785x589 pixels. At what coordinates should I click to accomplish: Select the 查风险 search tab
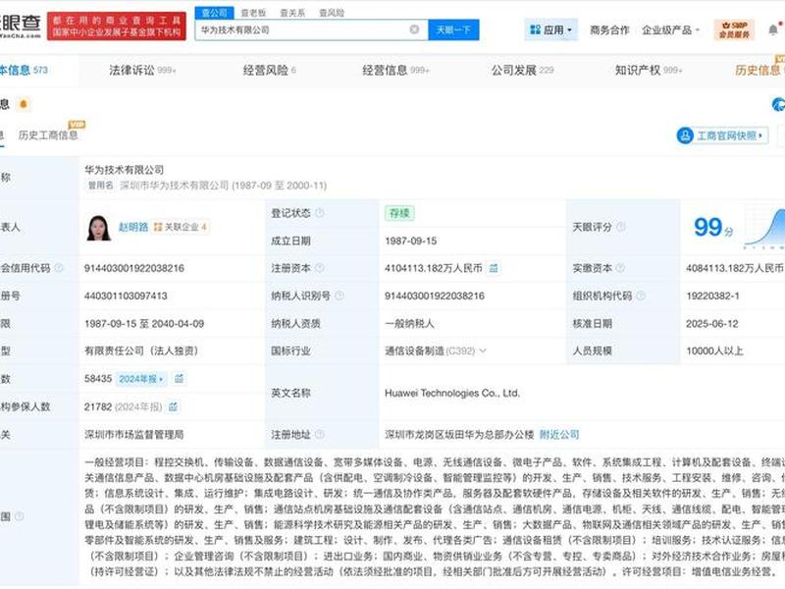coord(332,13)
